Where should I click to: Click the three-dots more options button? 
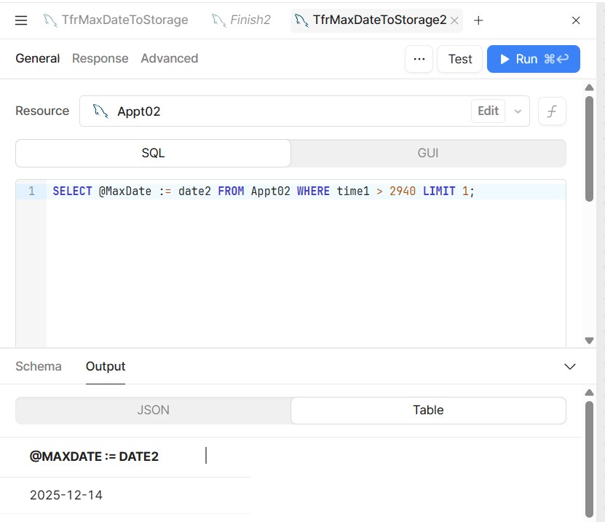tap(419, 59)
